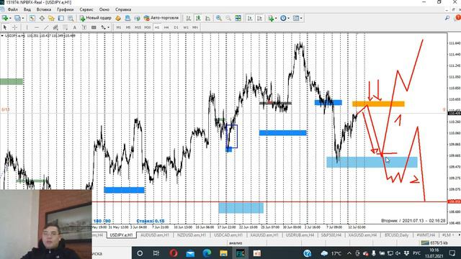Switch timeframe to MN

pyautogui.click(x=195, y=27)
